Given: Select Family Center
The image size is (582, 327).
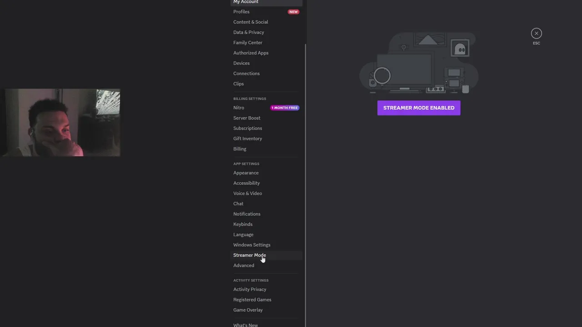Looking at the screenshot, I should [x=266, y=43].
